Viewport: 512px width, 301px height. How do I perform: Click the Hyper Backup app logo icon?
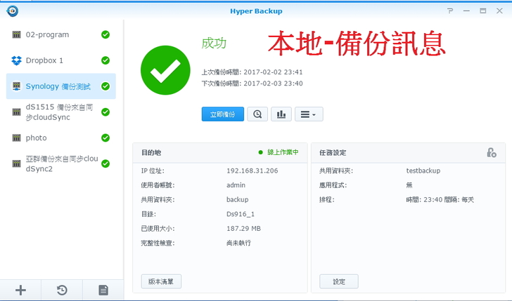[13, 11]
